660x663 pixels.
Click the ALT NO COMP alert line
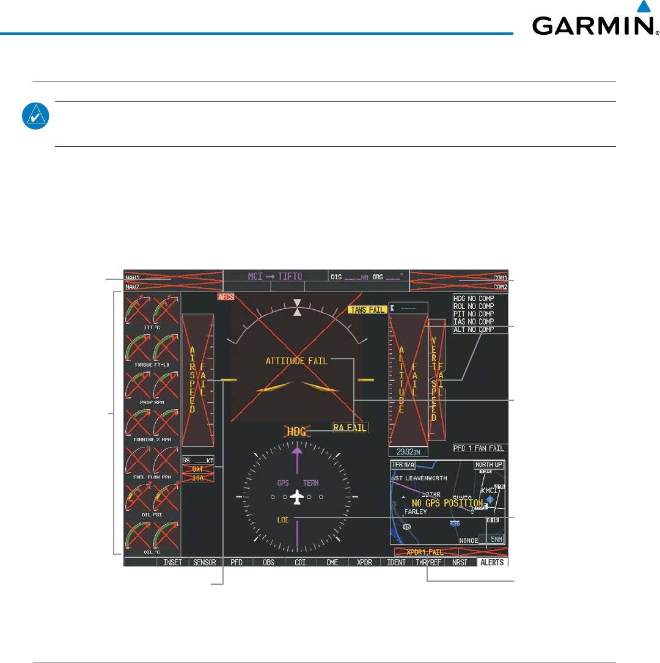[474, 329]
